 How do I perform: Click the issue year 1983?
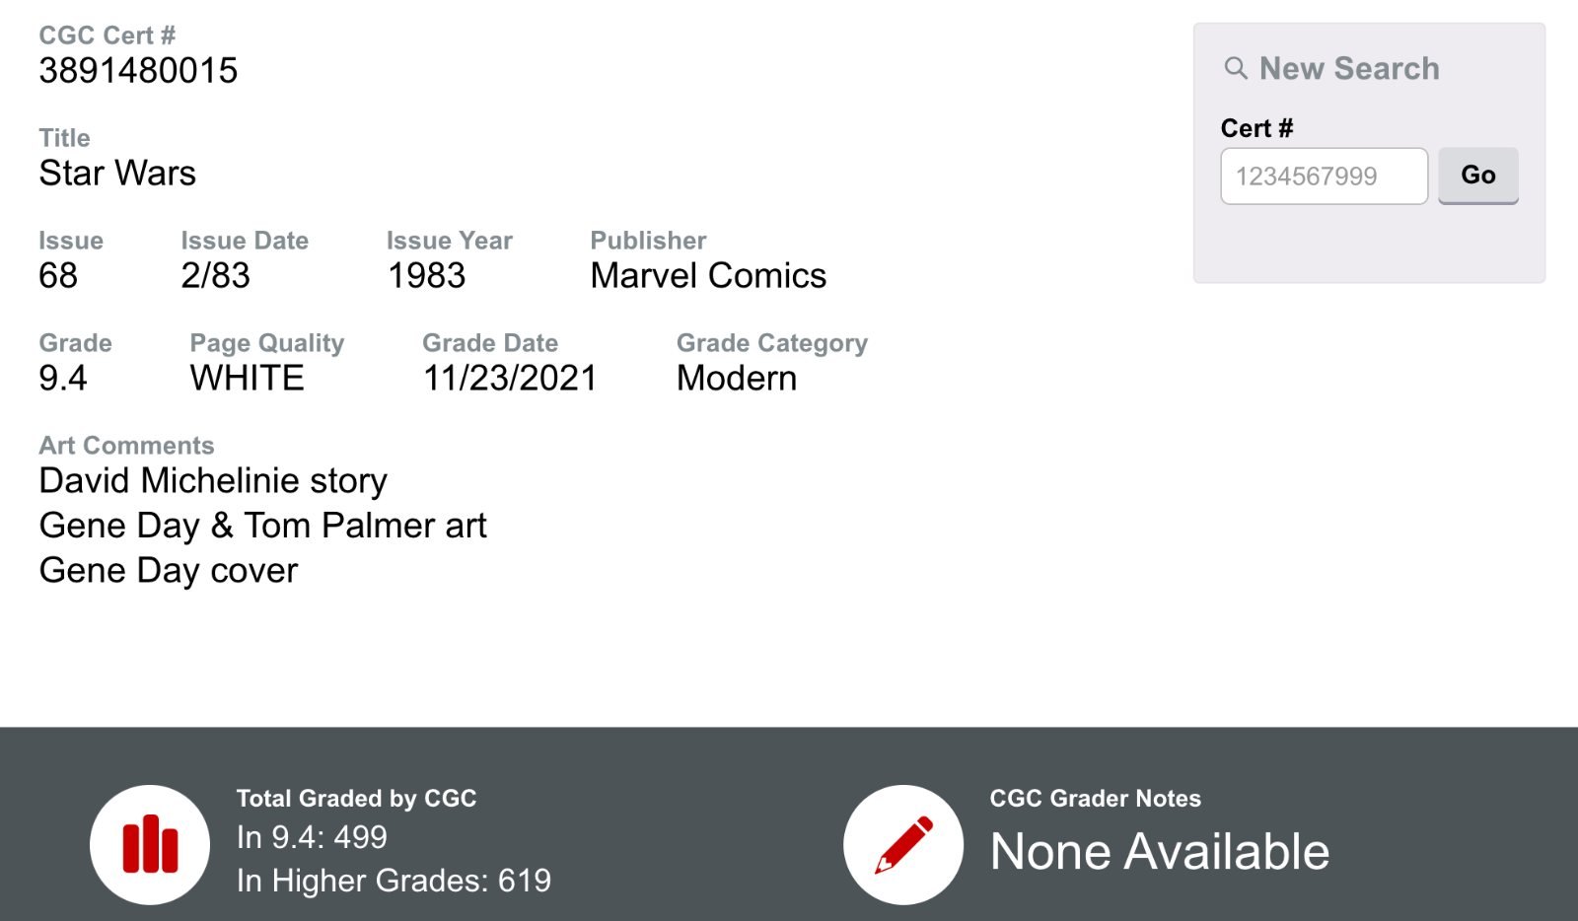pyautogui.click(x=426, y=276)
